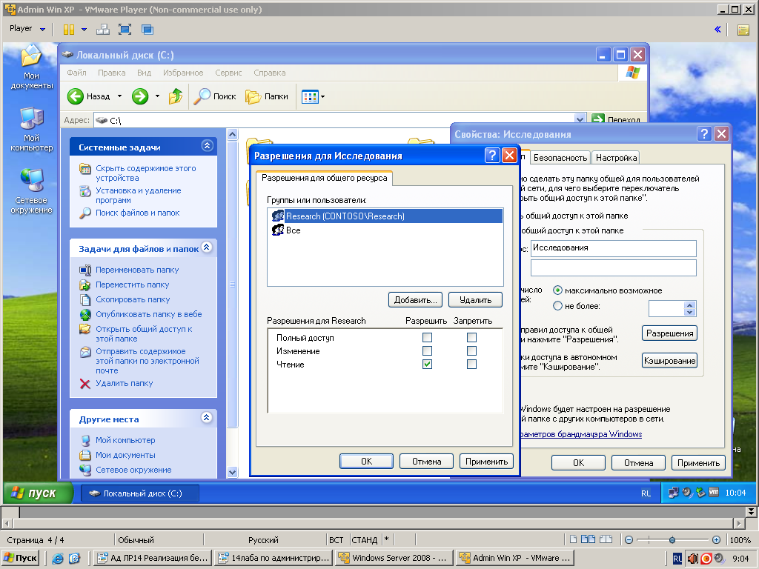Click the collapse toolbar double-arrow in VMware

717,30
